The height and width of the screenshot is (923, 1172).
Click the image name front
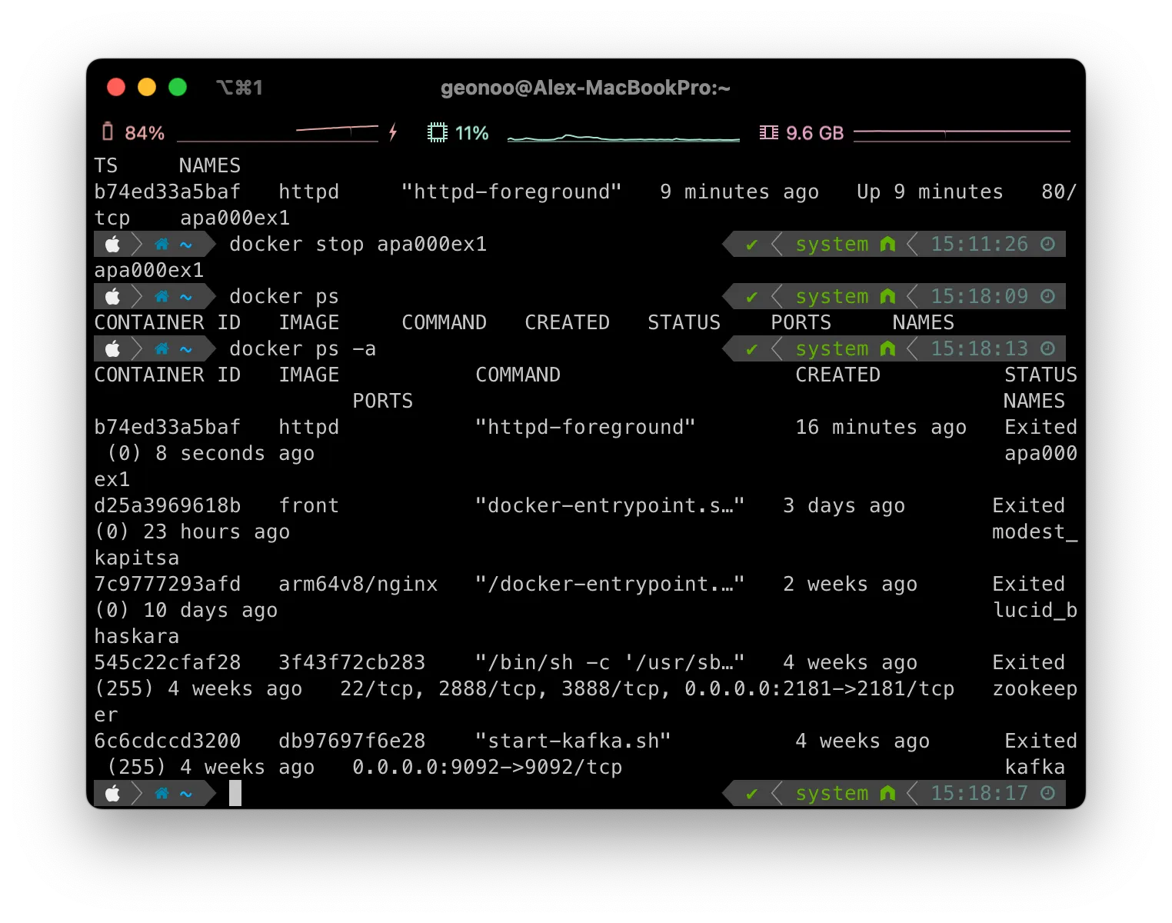tap(309, 506)
